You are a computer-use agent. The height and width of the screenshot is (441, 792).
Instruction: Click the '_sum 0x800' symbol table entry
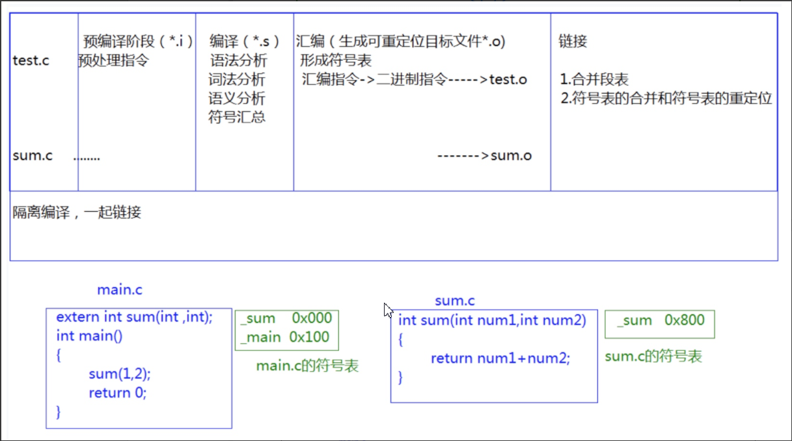tap(661, 320)
